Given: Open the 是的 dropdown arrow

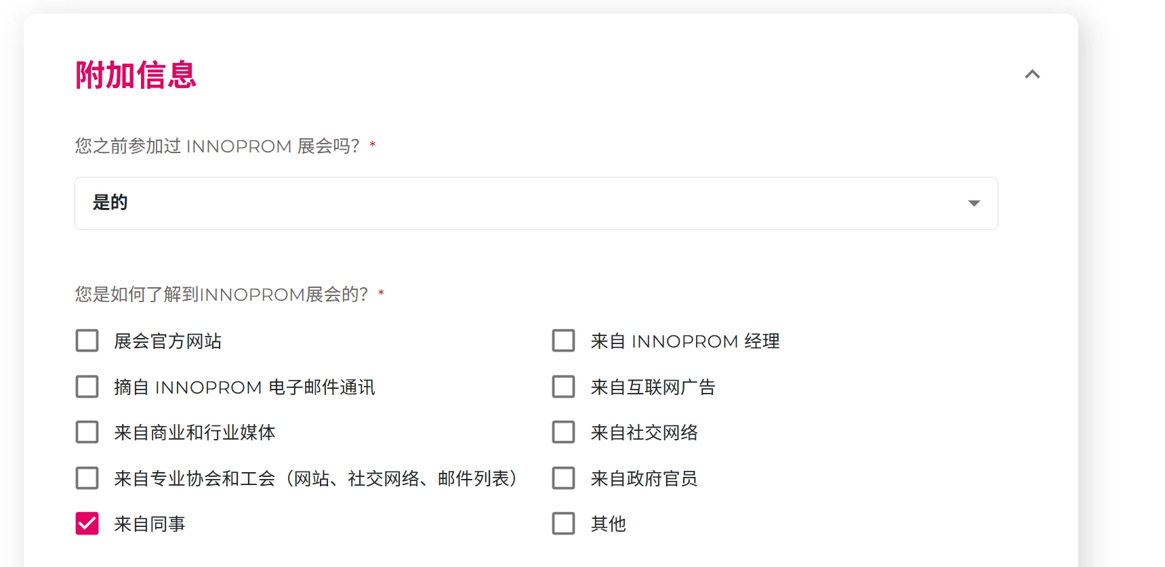Looking at the screenshot, I should tap(974, 203).
